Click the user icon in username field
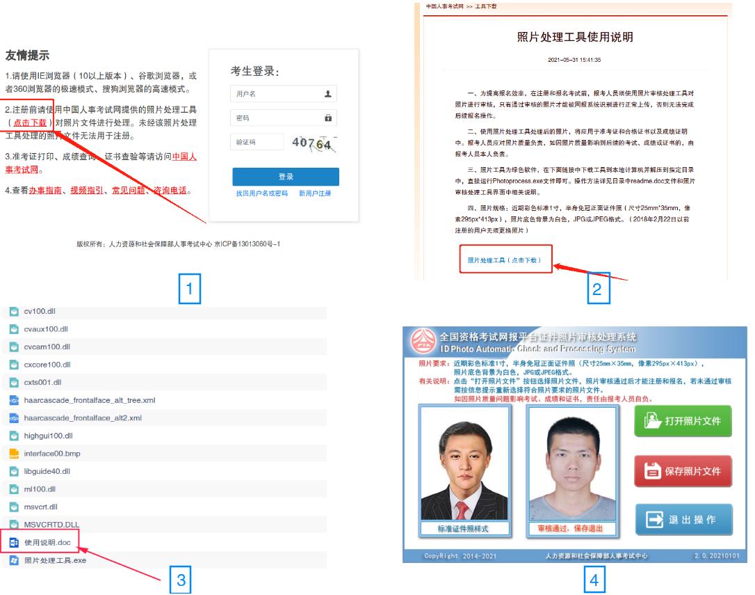Viewport: 755px width, 595px height. point(328,94)
